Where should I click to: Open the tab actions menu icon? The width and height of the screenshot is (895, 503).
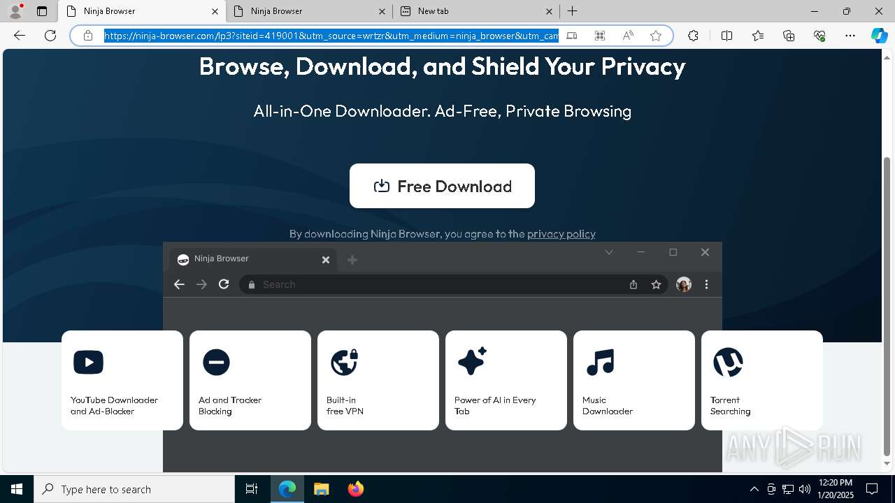click(x=42, y=11)
